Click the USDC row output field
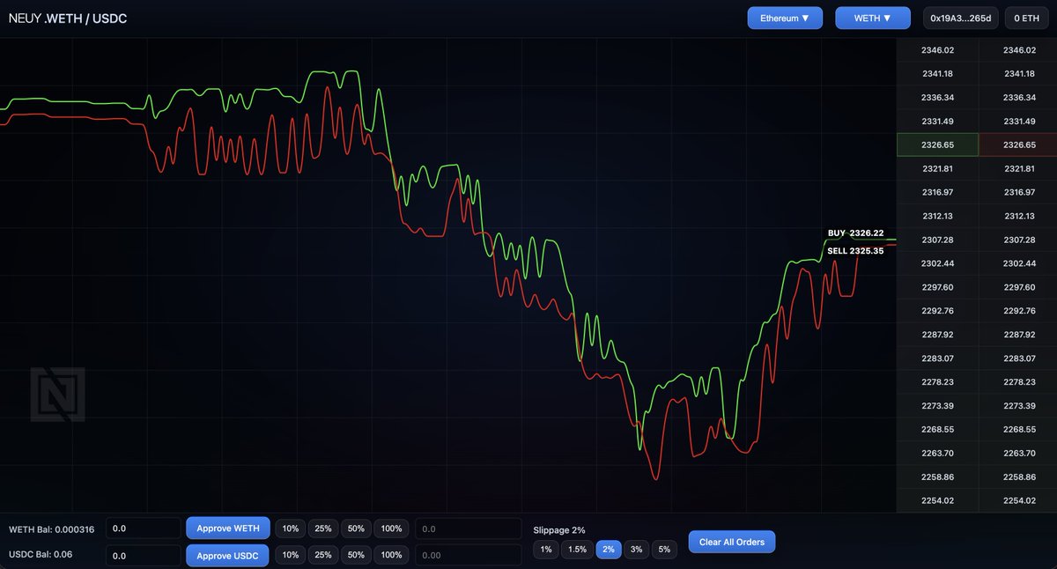Image resolution: width=1057 pixels, height=569 pixels. [469, 556]
